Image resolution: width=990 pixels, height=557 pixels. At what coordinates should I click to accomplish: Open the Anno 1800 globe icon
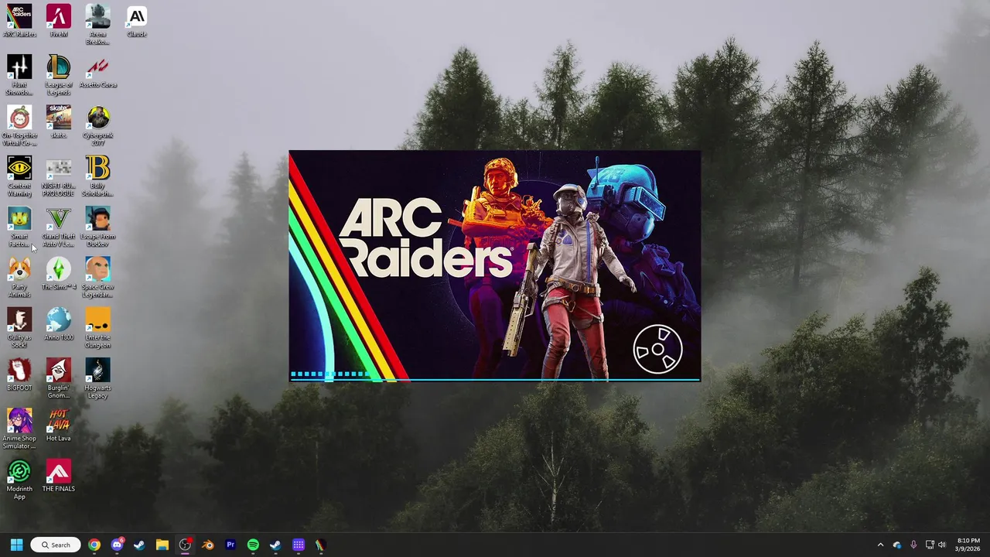pos(59,324)
